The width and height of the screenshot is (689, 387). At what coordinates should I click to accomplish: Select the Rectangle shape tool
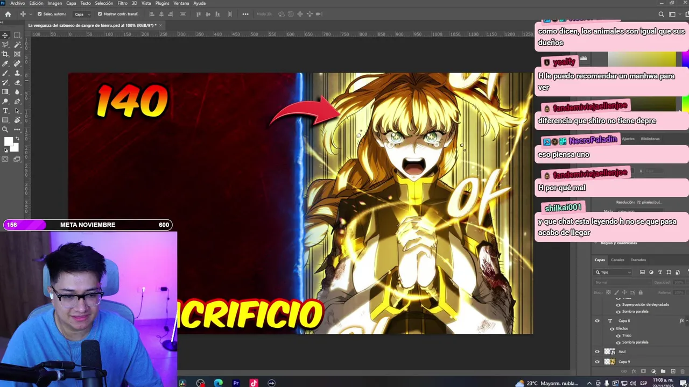(5, 120)
